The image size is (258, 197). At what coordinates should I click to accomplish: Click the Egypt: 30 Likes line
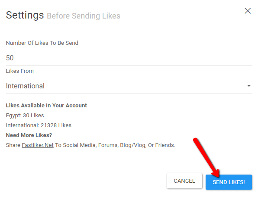click(25, 116)
